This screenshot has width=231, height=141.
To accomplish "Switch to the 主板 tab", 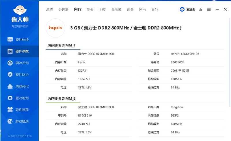I will [x=102, y=9].
